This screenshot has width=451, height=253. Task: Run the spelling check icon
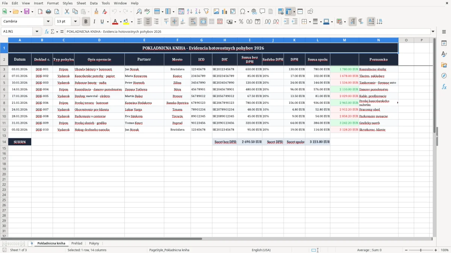click(147, 12)
